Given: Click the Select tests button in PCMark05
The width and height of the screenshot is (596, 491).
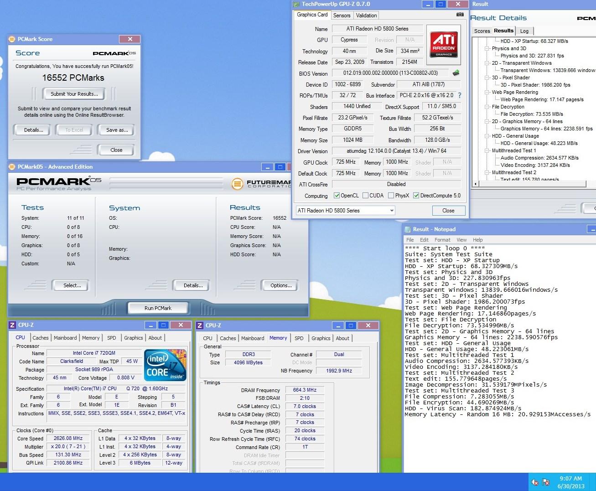Looking at the screenshot, I should click(x=72, y=285).
